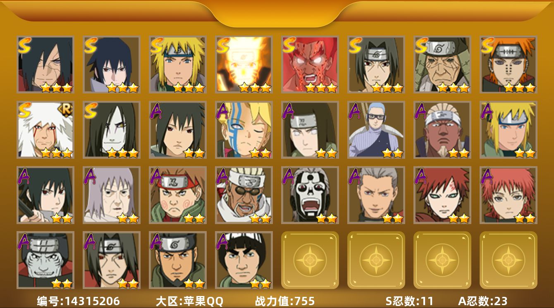Select the bowl-cut thick-eyebrowed A-rank ninja
This screenshot has width=554, height=308.
[244, 260]
